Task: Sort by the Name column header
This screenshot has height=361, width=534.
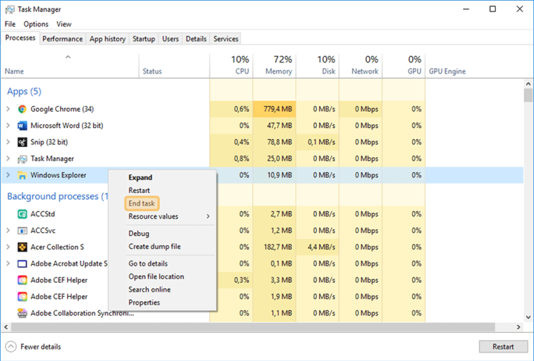Action: [70, 66]
